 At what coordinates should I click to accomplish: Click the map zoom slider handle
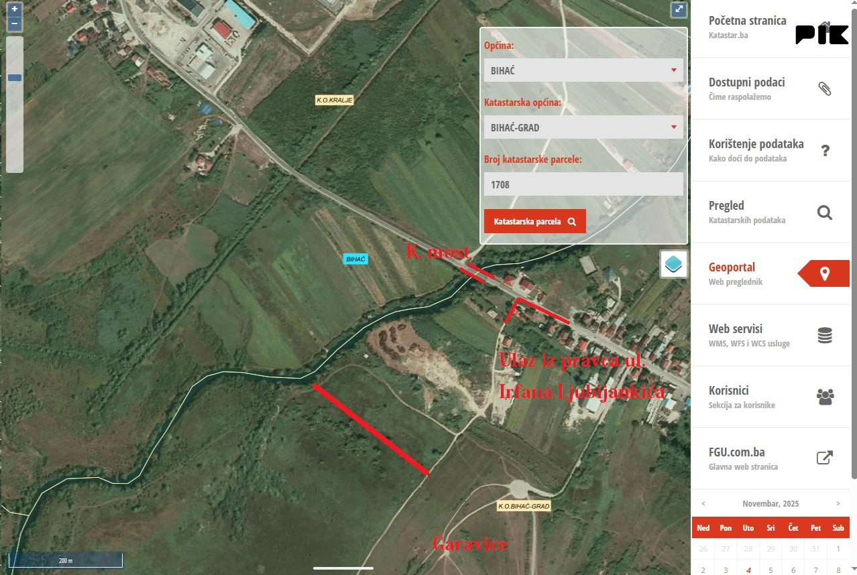[x=15, y=78]
